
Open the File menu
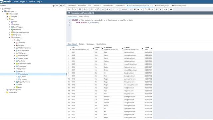click(16, 2)
